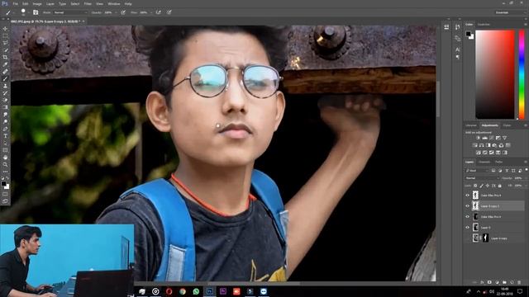The image size is (529, 297).
Task: Add a layer style (fx)
Action: (x=482, y=282)
